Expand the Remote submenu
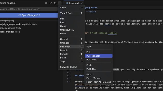This screenshot has height=91, width=163. point(71,54)
